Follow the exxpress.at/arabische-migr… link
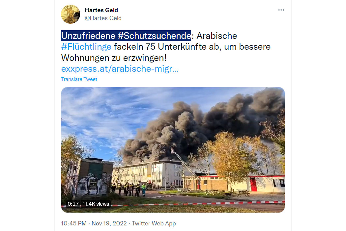 point(120,69)
